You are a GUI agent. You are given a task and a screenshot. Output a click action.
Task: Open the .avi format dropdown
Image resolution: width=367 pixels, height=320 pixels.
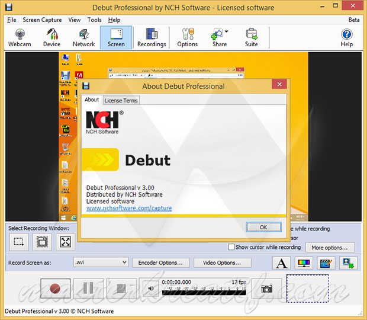pos(101,262)
